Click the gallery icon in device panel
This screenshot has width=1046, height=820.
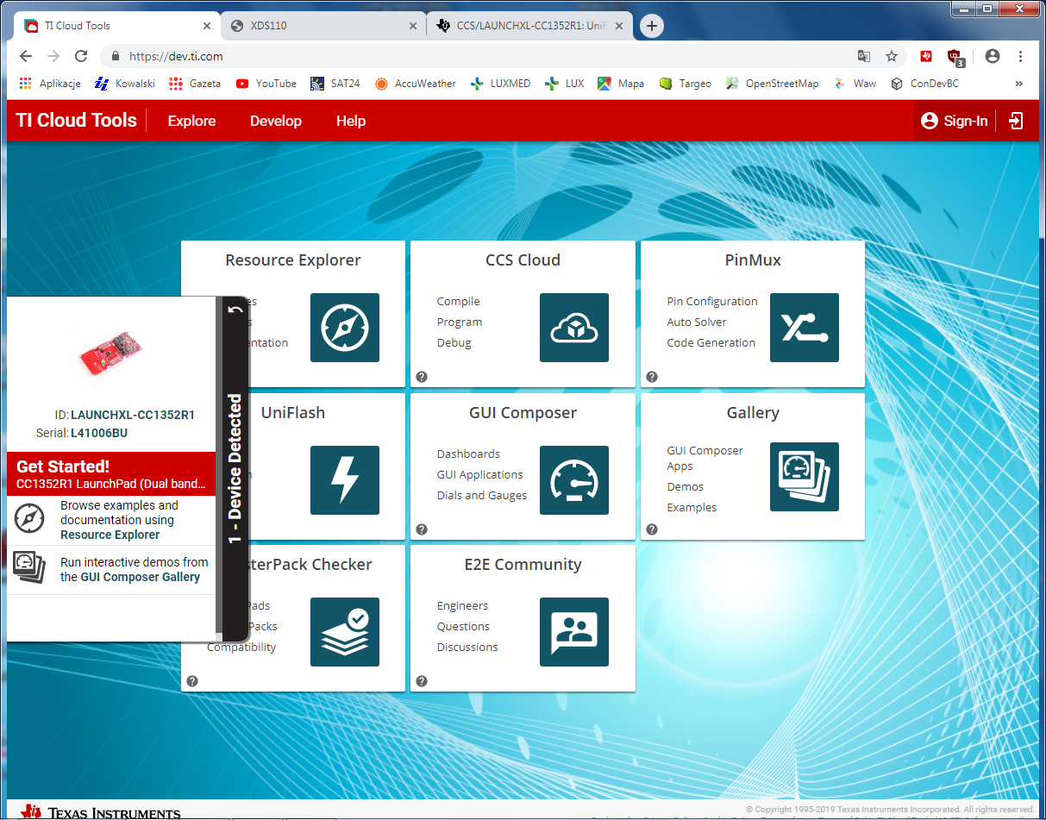coord(29,568)
